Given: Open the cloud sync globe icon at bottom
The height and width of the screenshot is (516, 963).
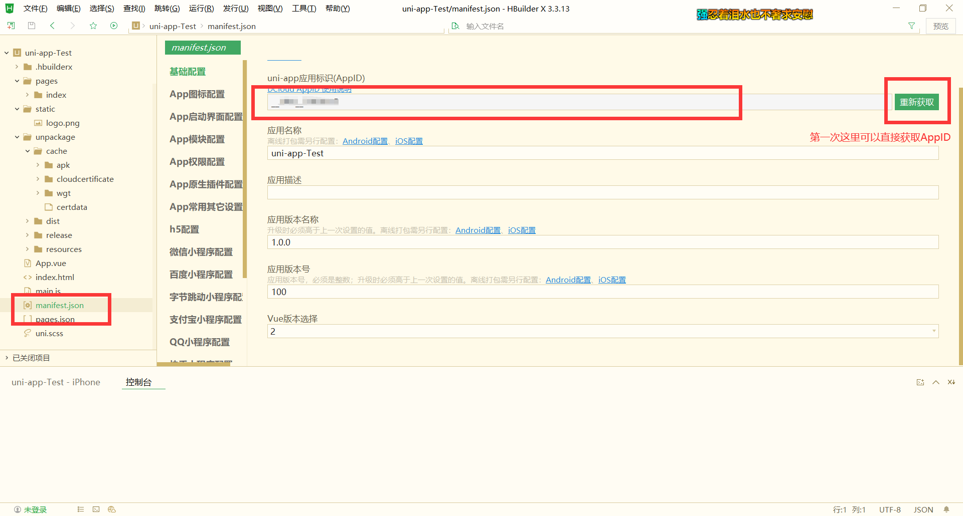Looking at the screenshot, I should tap(111, 509).
